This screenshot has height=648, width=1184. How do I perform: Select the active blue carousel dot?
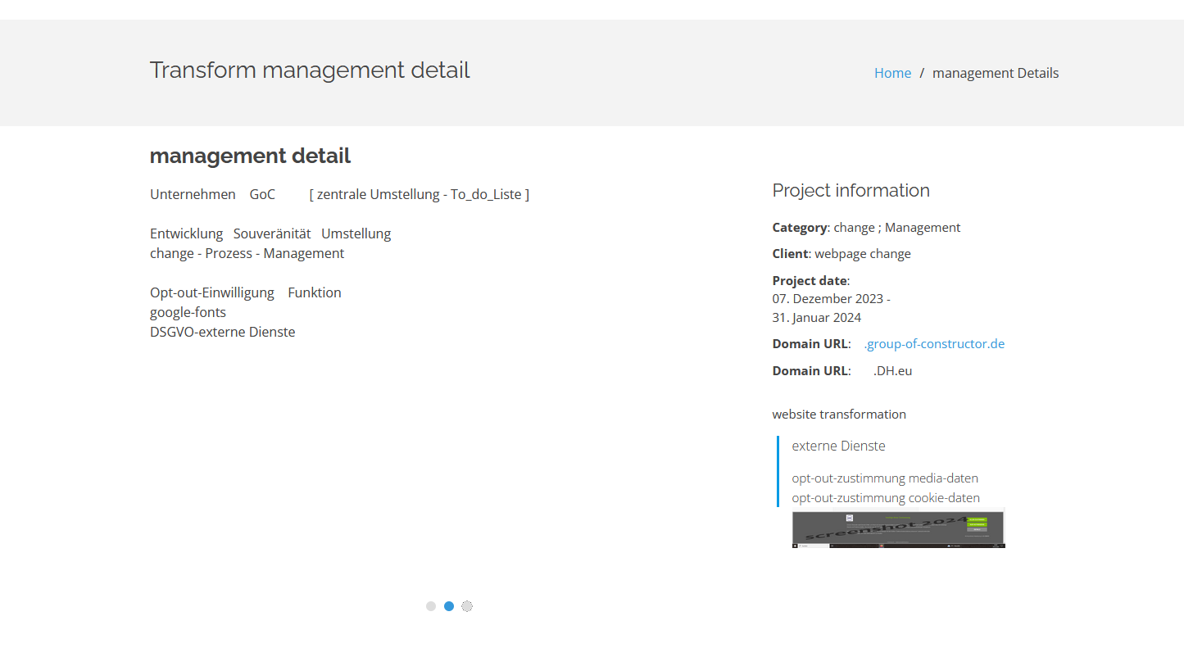[449, 606]
